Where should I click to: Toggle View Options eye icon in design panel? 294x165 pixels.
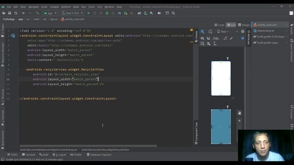[x=202, y=38]
